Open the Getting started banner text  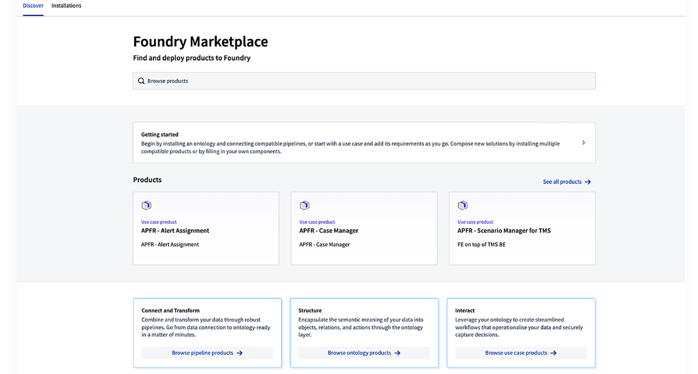(x=351, y=147)
